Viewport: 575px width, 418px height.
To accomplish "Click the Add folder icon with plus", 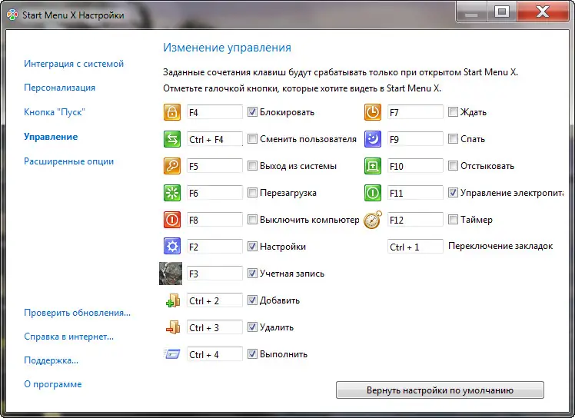I will [x=173, y=300].
